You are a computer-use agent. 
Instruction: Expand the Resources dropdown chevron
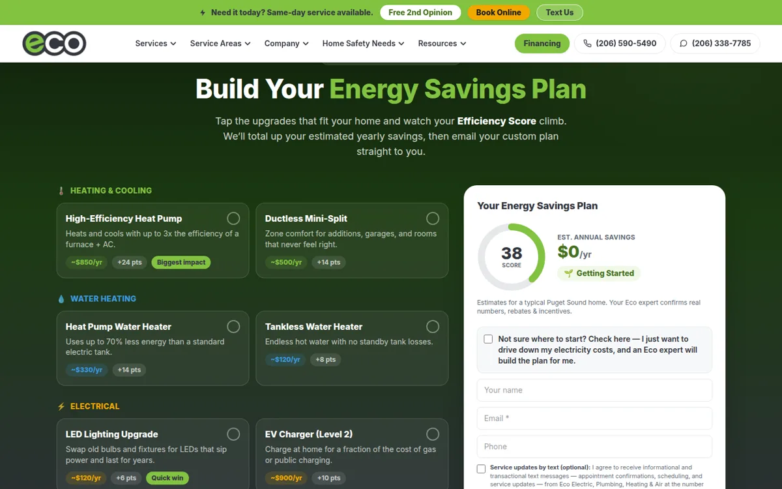463,44
